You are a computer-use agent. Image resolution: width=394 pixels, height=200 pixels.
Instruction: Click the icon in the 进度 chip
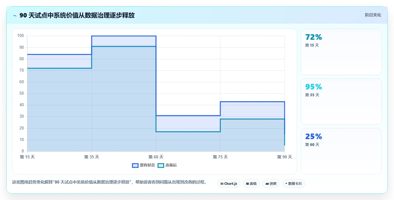(x=267, y=184)
